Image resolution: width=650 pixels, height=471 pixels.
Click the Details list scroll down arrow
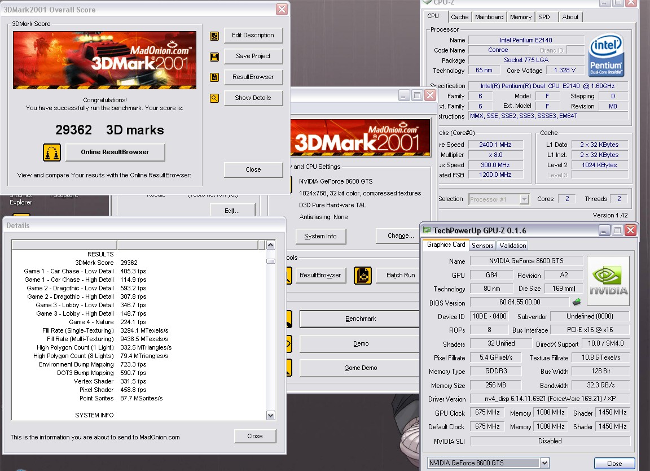271,416
